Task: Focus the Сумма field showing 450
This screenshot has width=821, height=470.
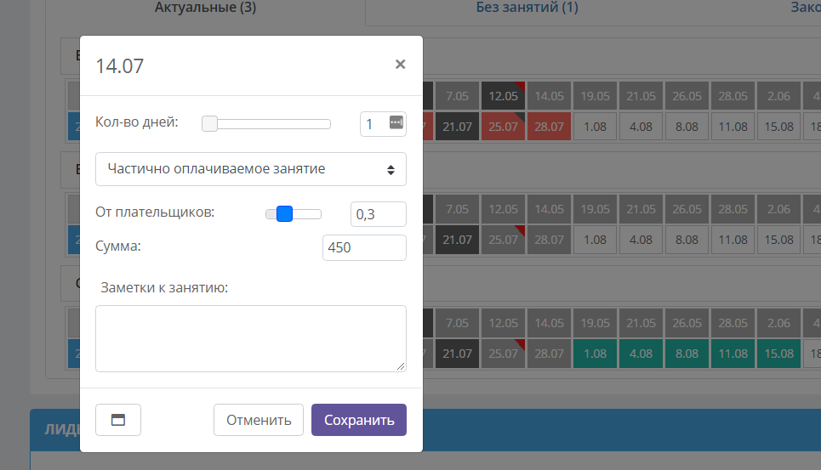Action: 364,247
